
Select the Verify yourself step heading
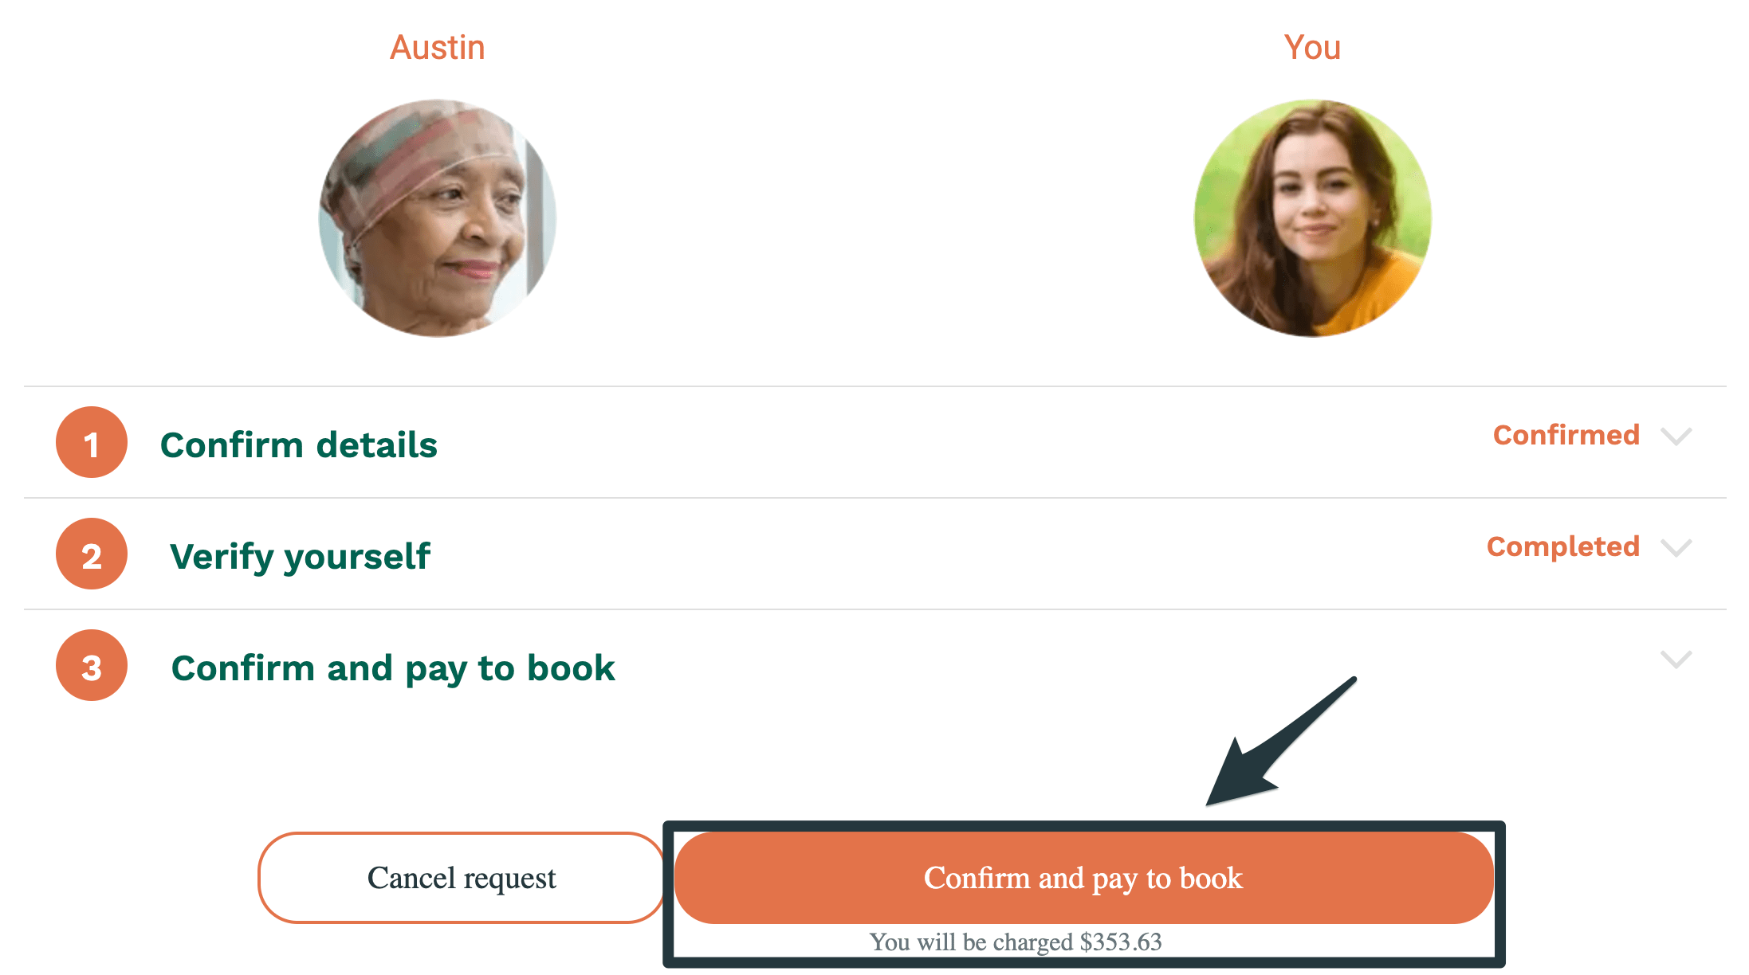[301, 555]
